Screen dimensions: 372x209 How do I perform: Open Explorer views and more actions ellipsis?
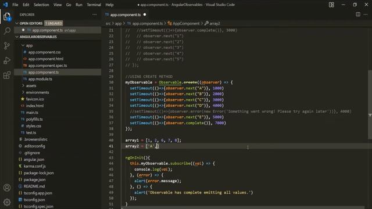(94, 15)
